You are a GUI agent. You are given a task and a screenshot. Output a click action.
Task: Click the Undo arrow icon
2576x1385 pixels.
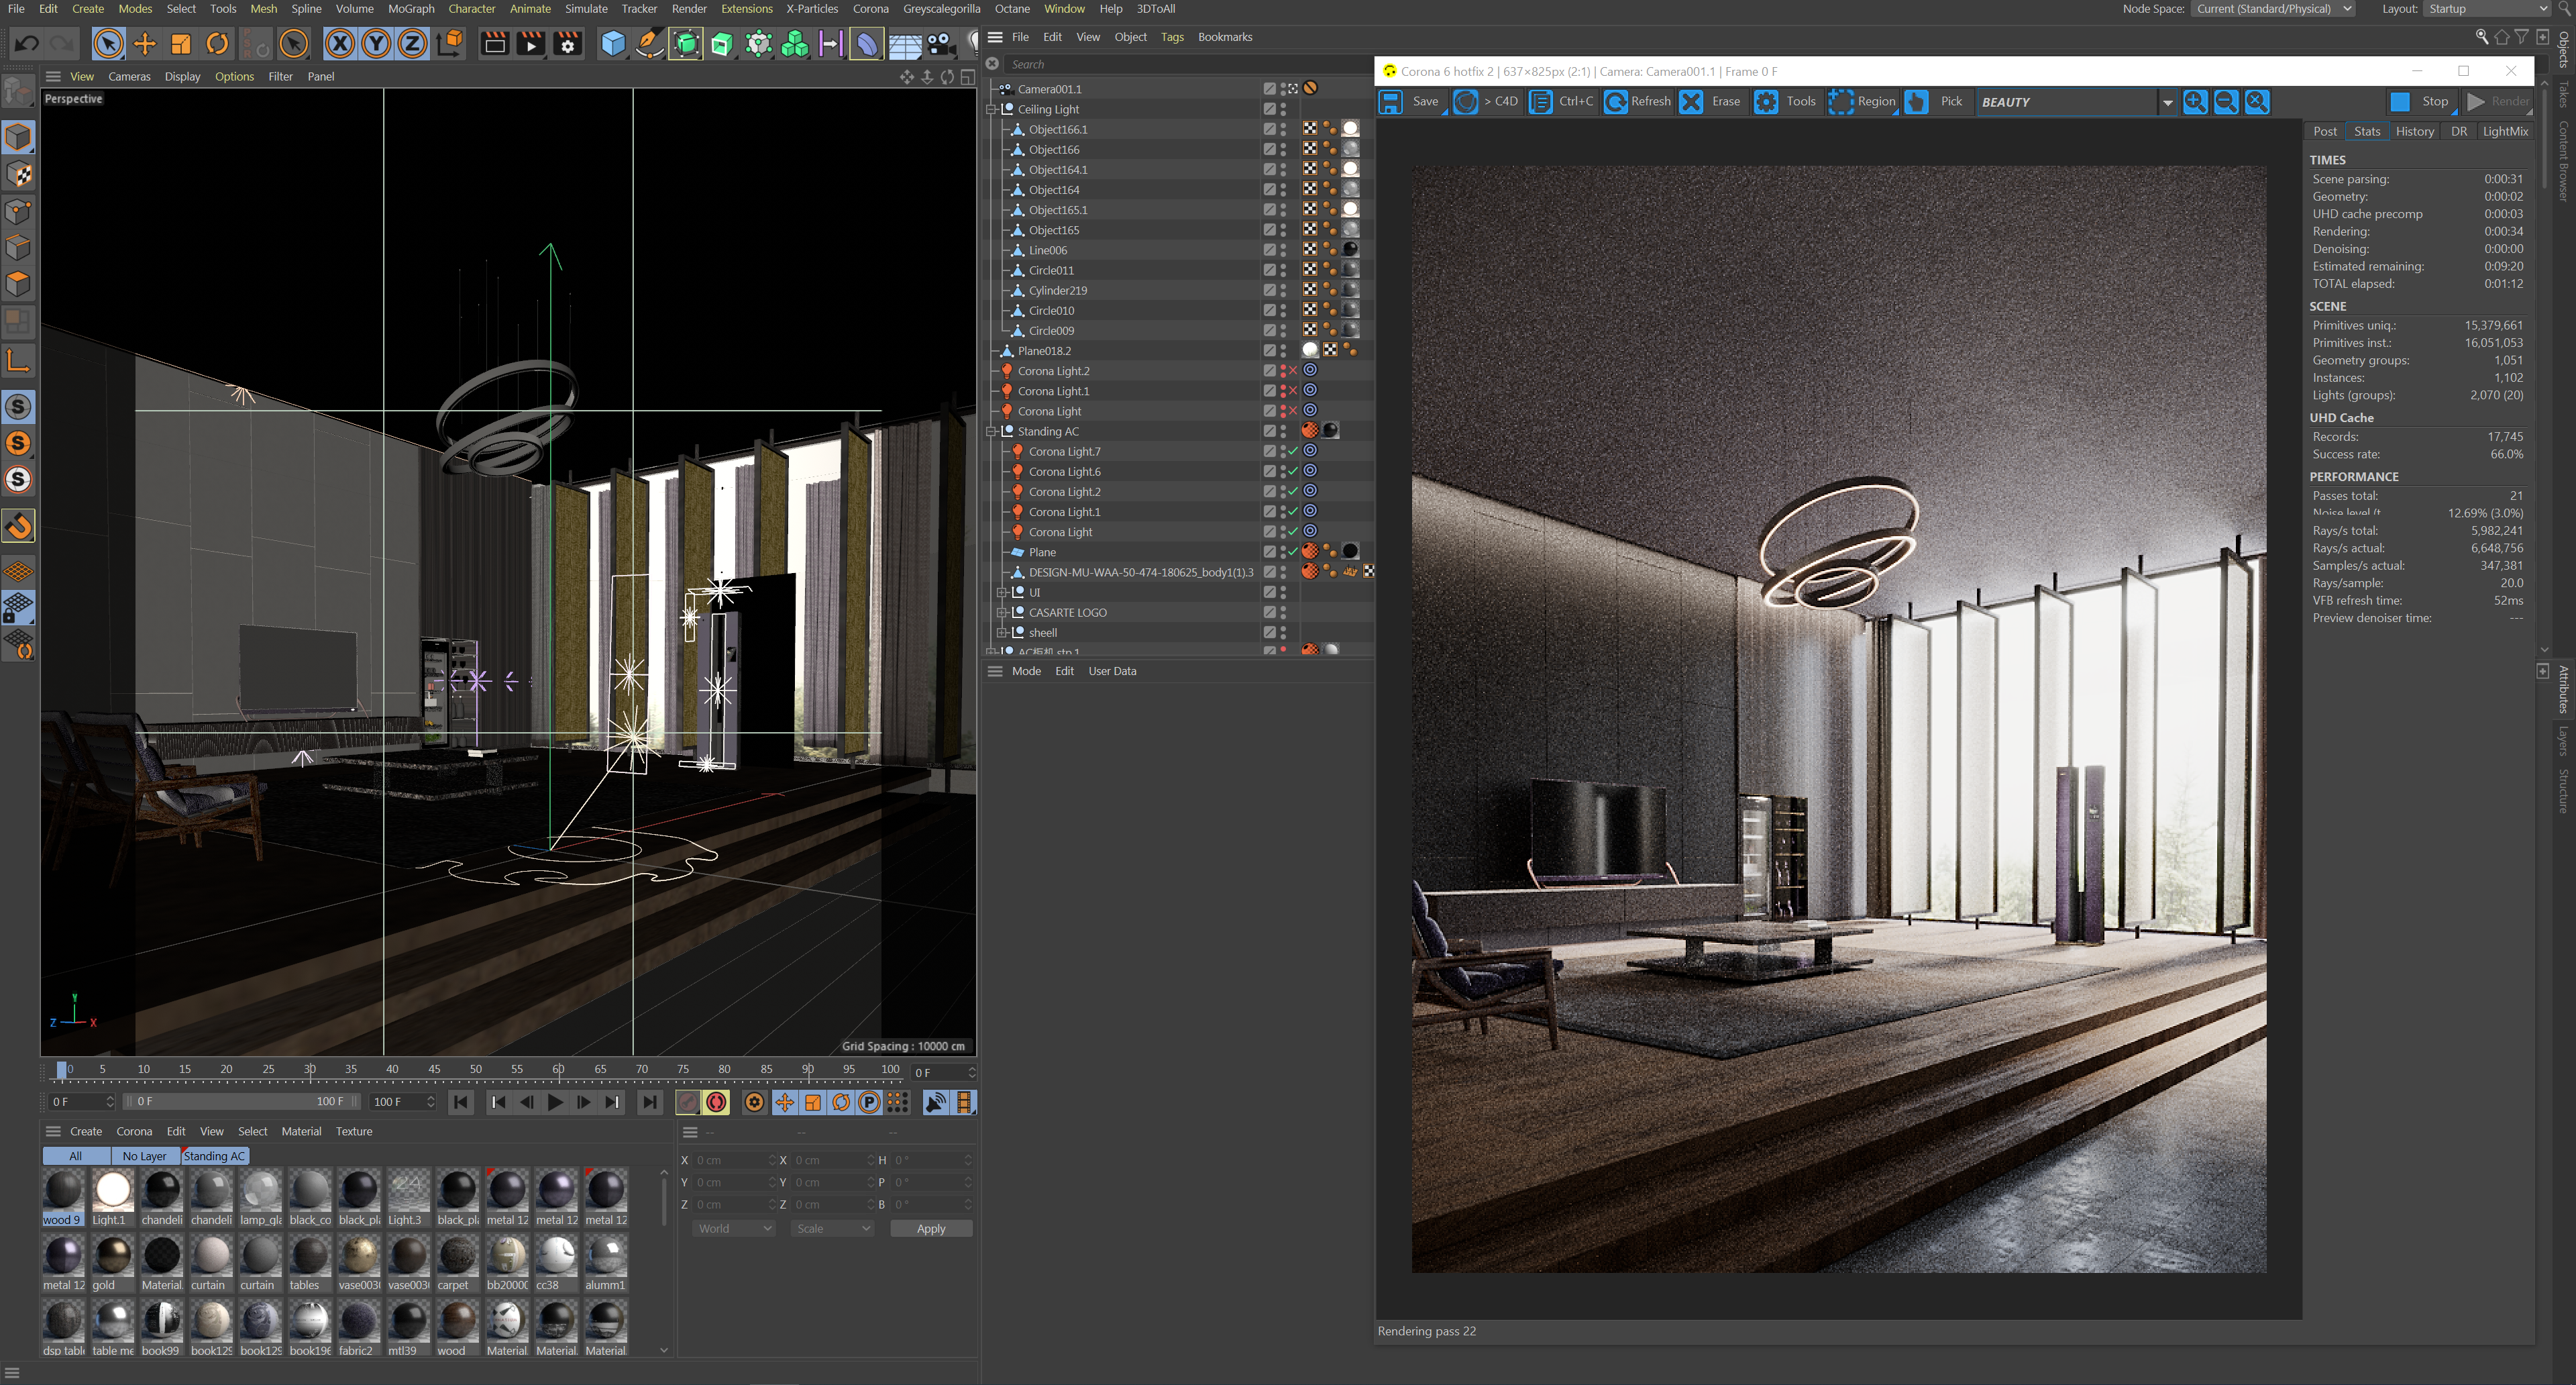(x=27, y=43)
